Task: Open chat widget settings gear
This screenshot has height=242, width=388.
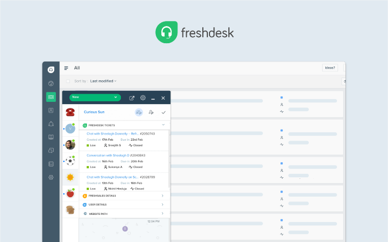Action: click(142, 98)
